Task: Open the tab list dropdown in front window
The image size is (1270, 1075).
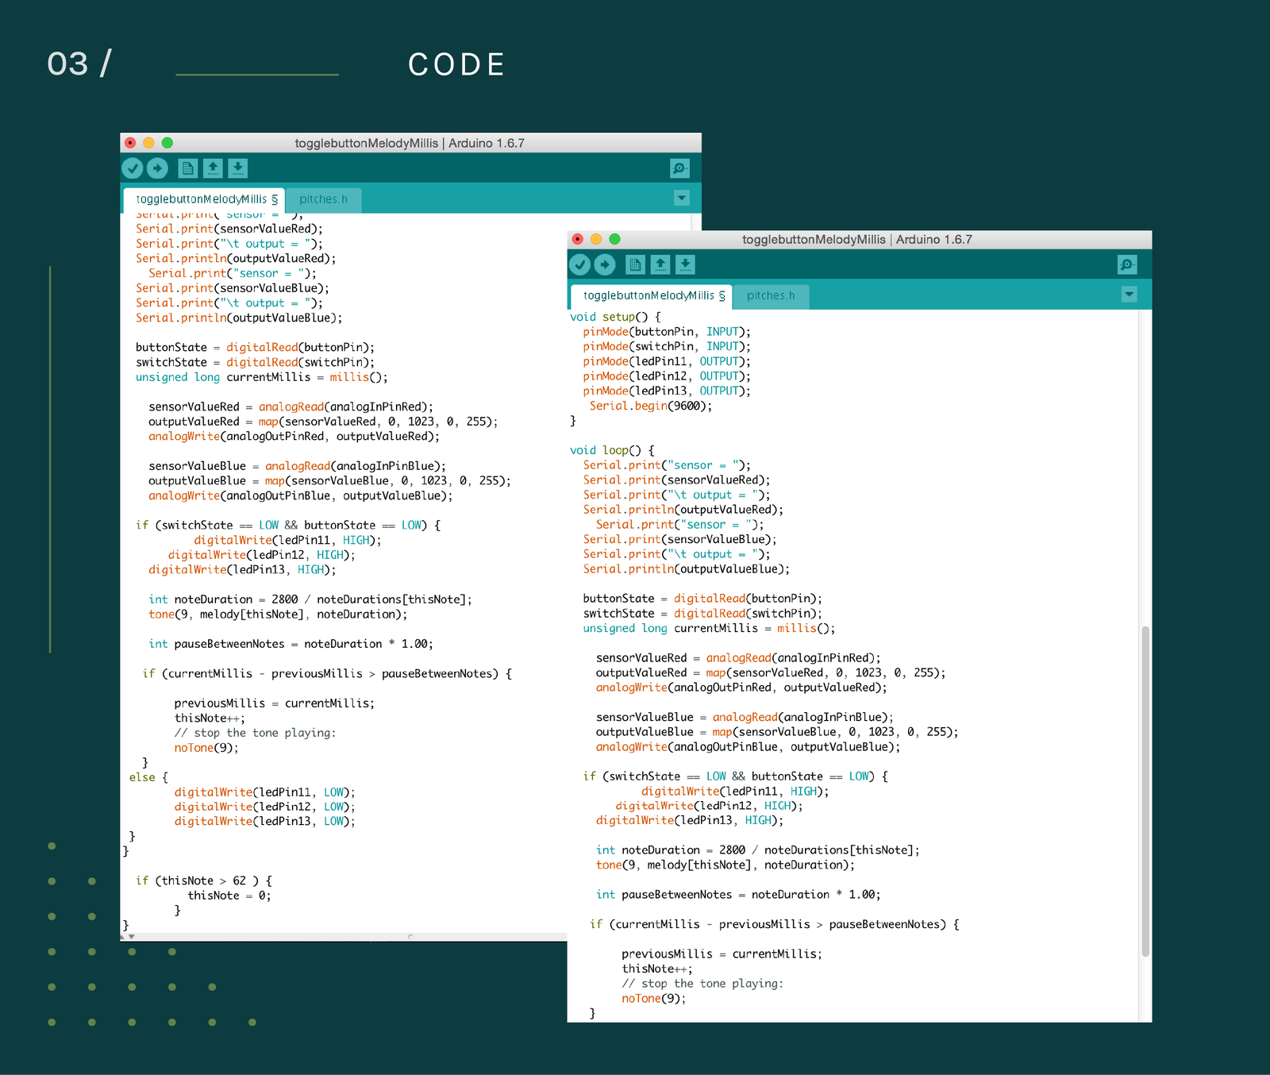Action: click(1129, 294)
